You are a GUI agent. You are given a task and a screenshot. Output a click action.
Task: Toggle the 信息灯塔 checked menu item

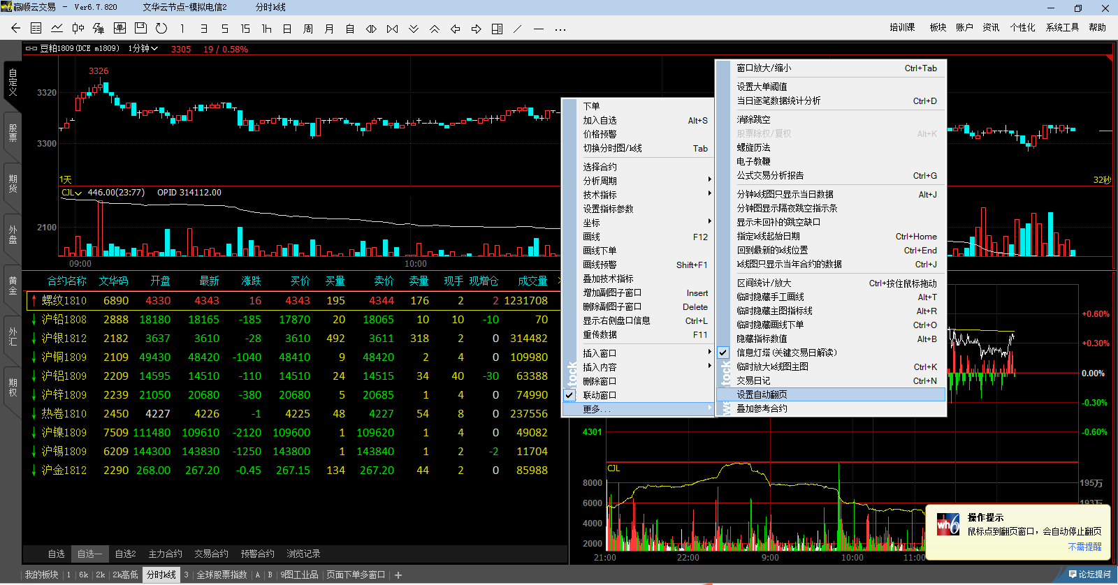[x=786, y=353]
